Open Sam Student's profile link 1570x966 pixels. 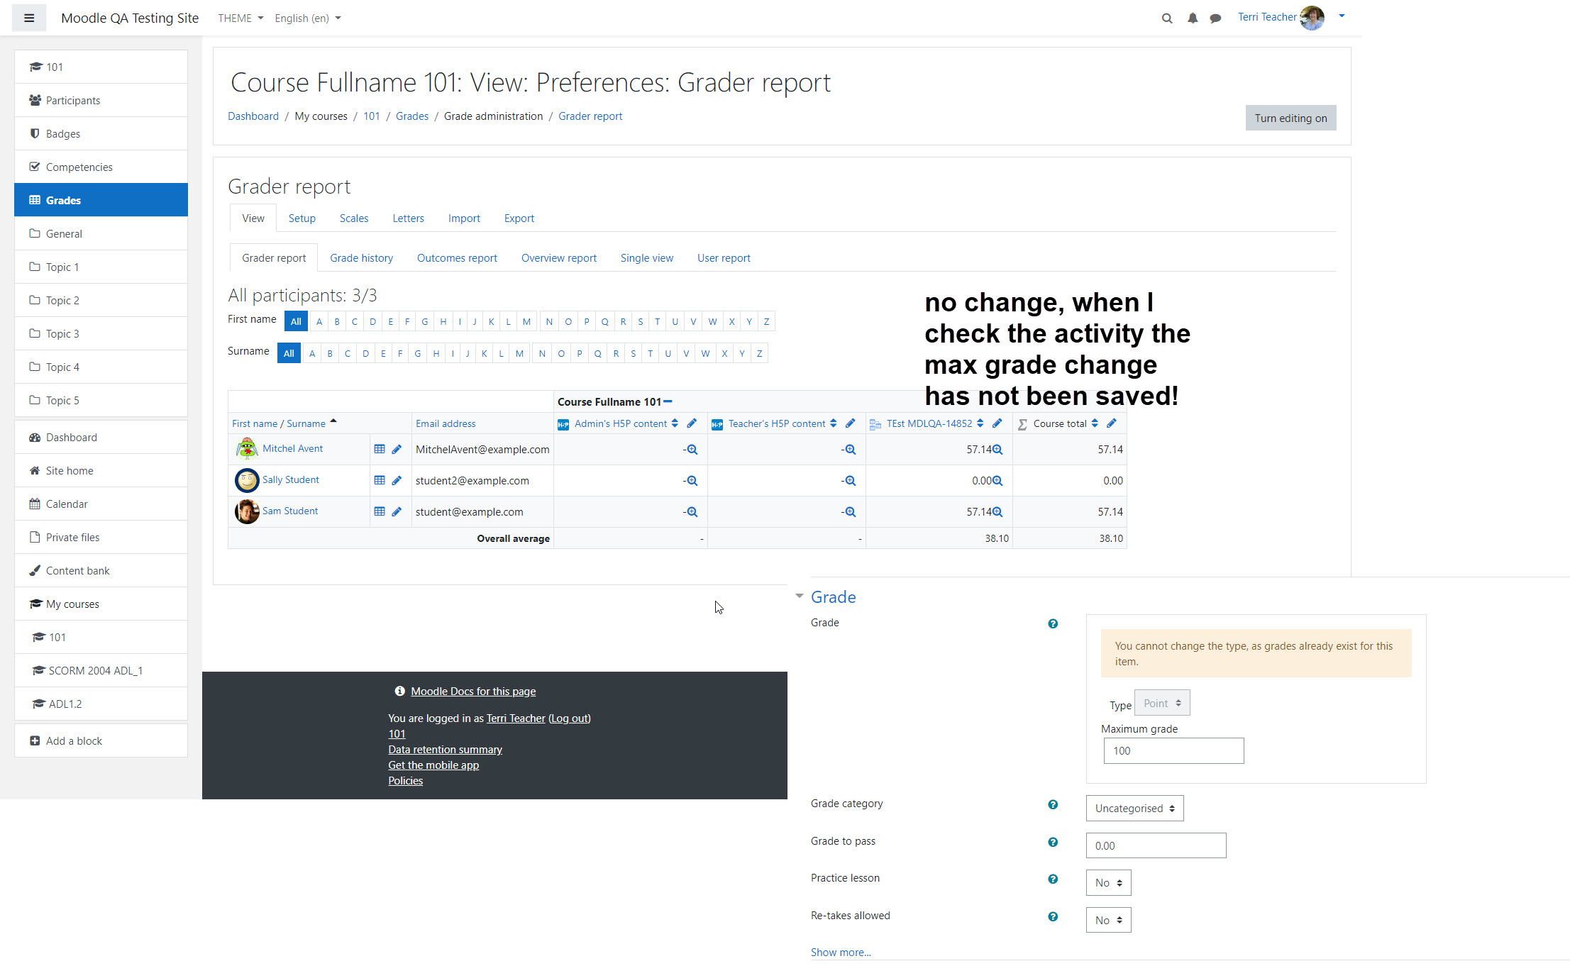pyautogui.click(x=289, y=511)
